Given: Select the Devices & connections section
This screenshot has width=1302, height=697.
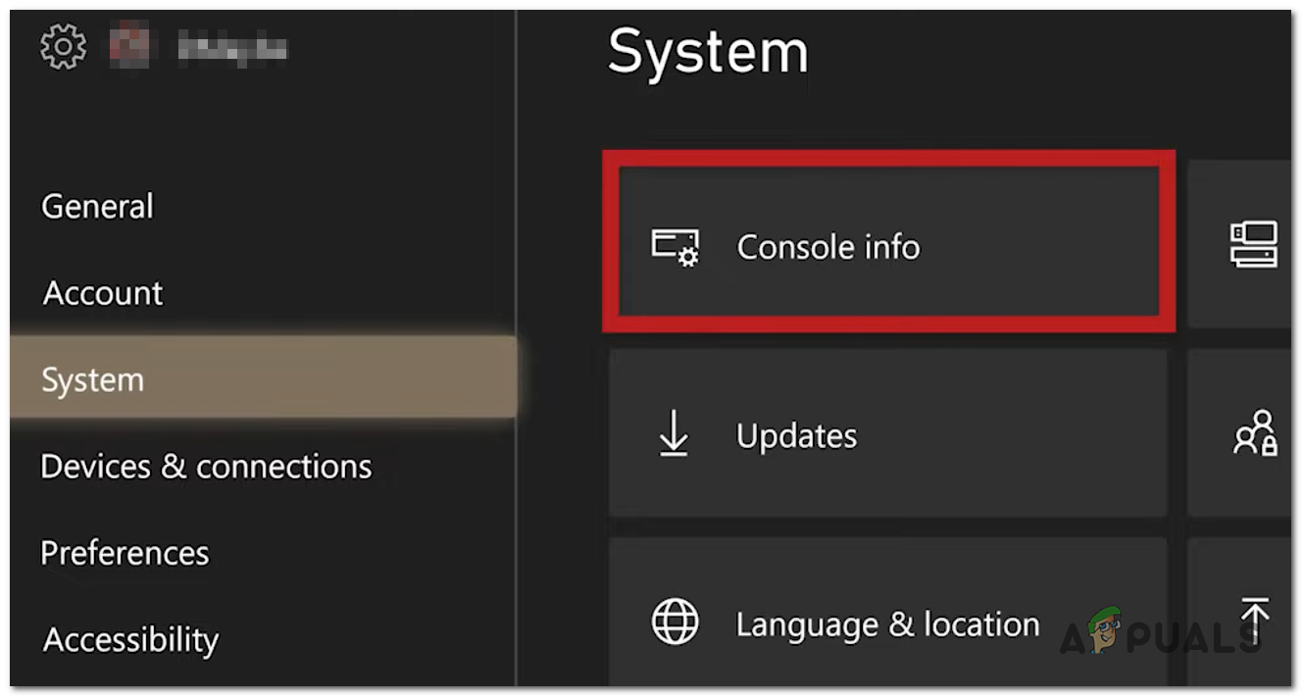Looking at the screenshot, I should click(205, 467).
